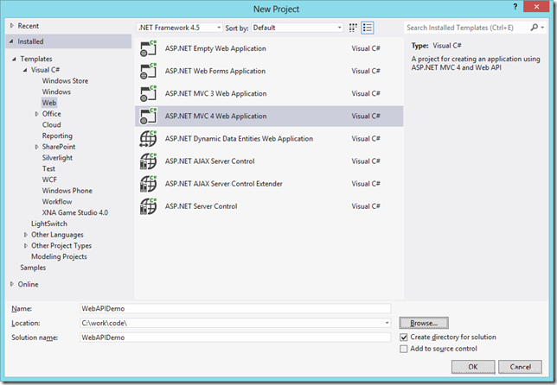Click the AJAX Server Control Extender icon
The width and height of the screenshot is (557, 385).
148,184
